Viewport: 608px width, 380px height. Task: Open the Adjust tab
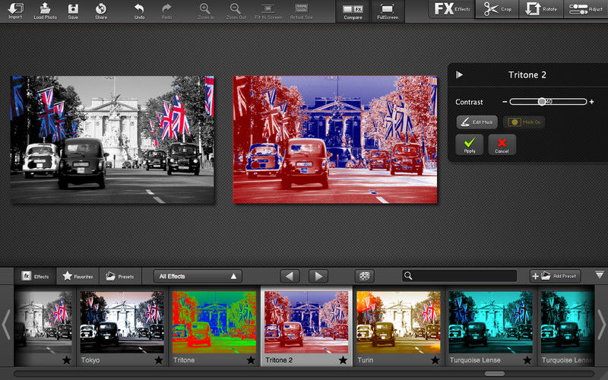click(x=586, y=9)
